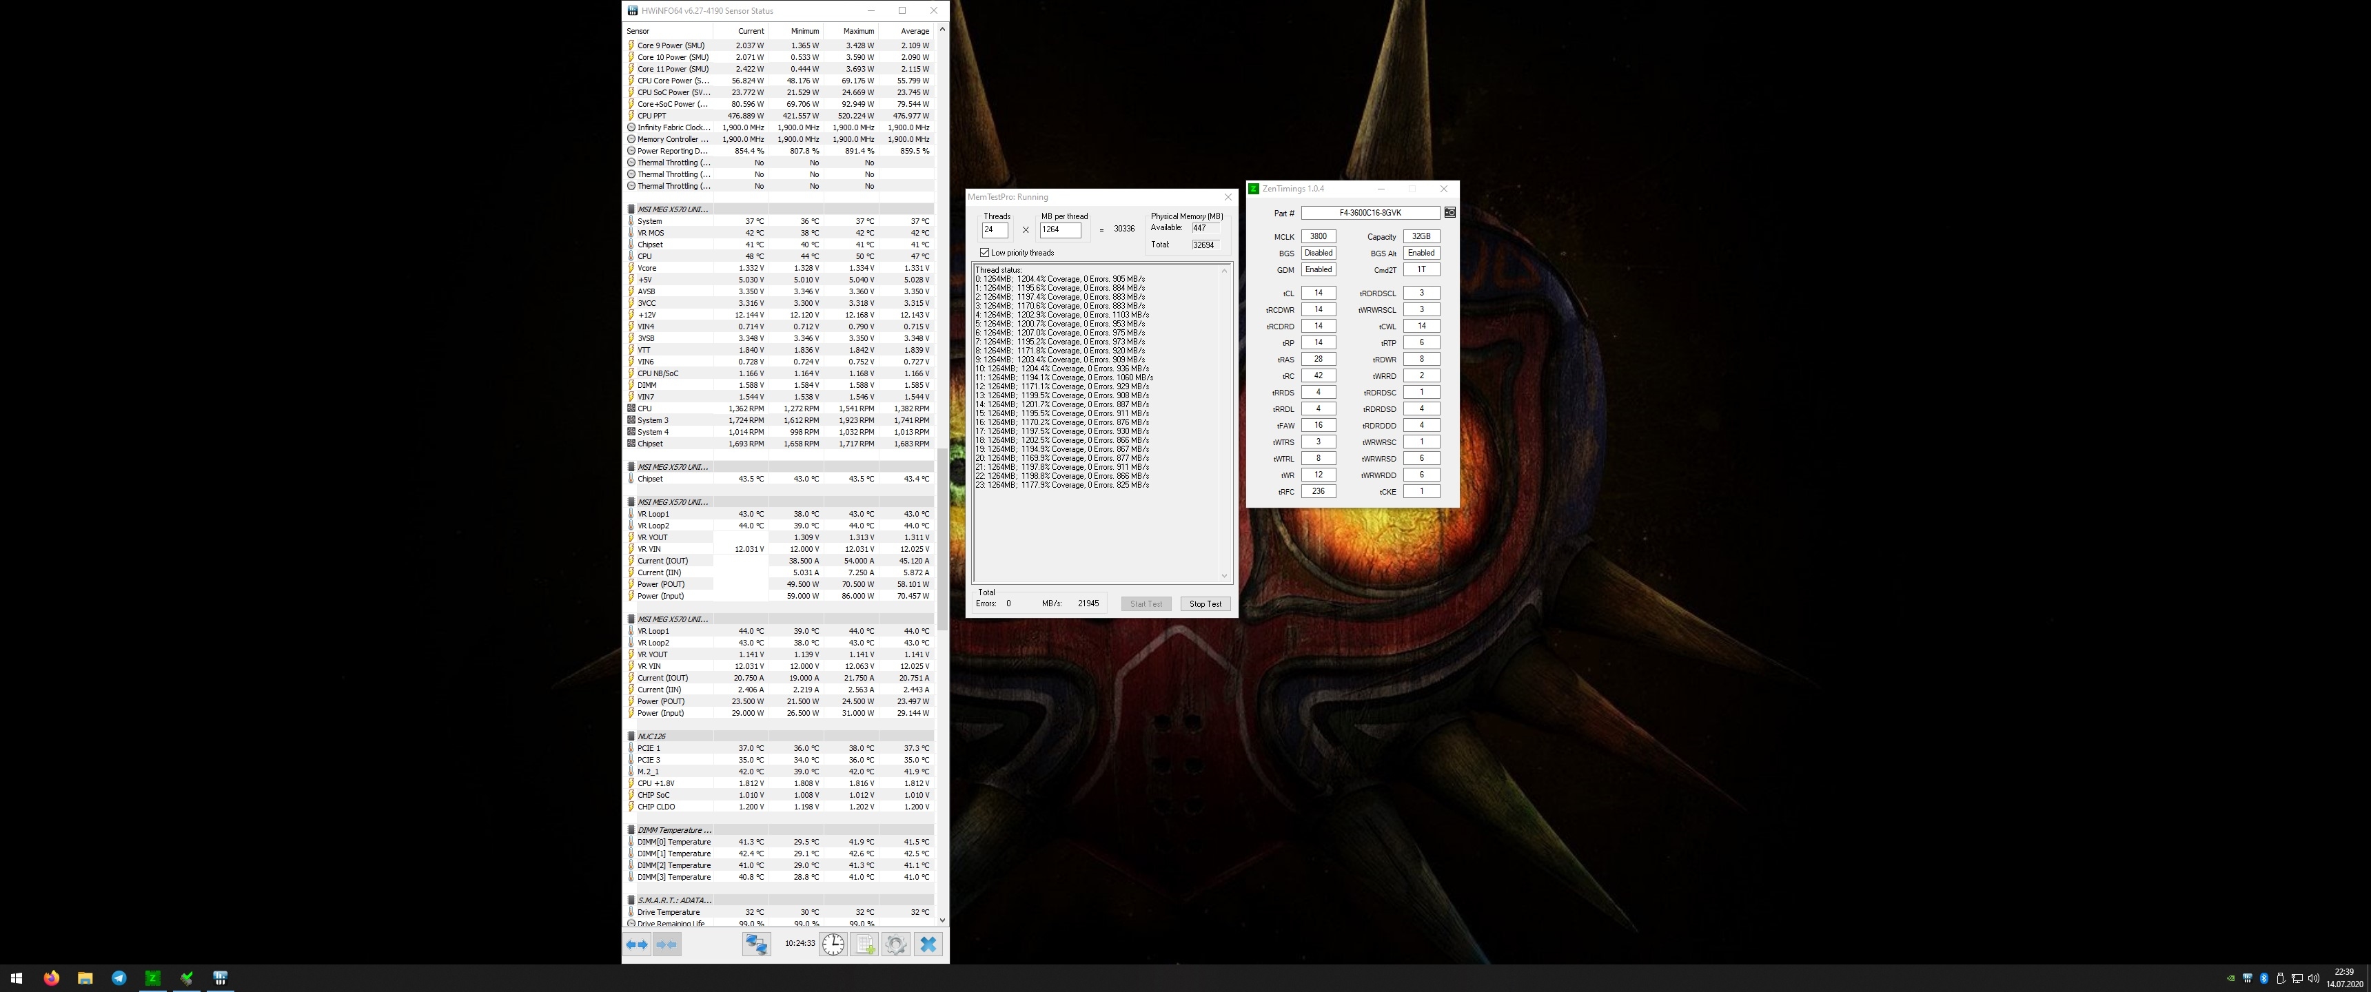2371x992 pixels.
Task: Select the Drive Temperature row
Action: click(780, 912)
